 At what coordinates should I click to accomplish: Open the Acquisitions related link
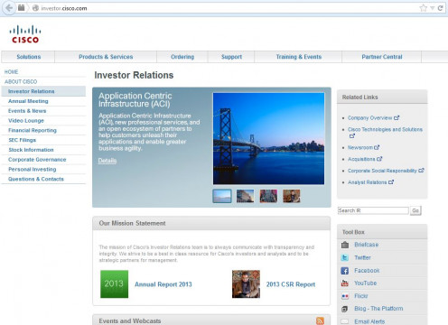click(361, 159)
